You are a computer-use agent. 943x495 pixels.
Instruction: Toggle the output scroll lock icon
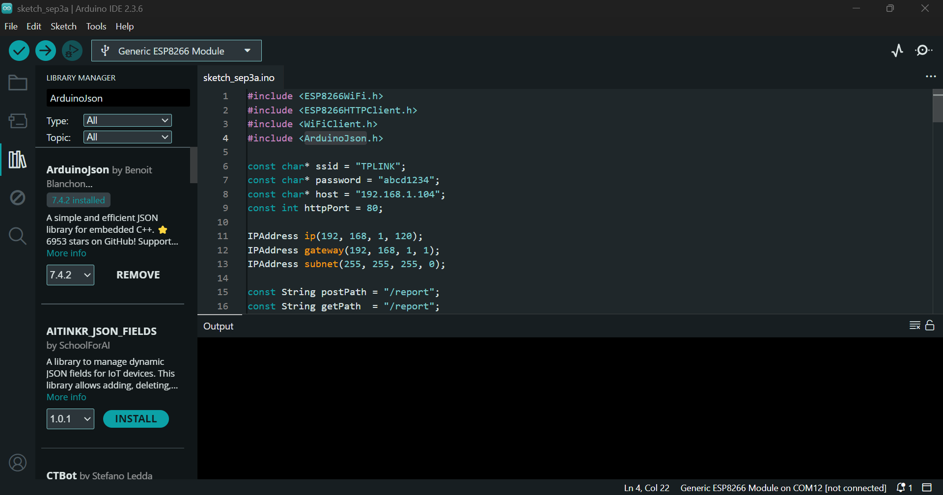coord(930,326)
